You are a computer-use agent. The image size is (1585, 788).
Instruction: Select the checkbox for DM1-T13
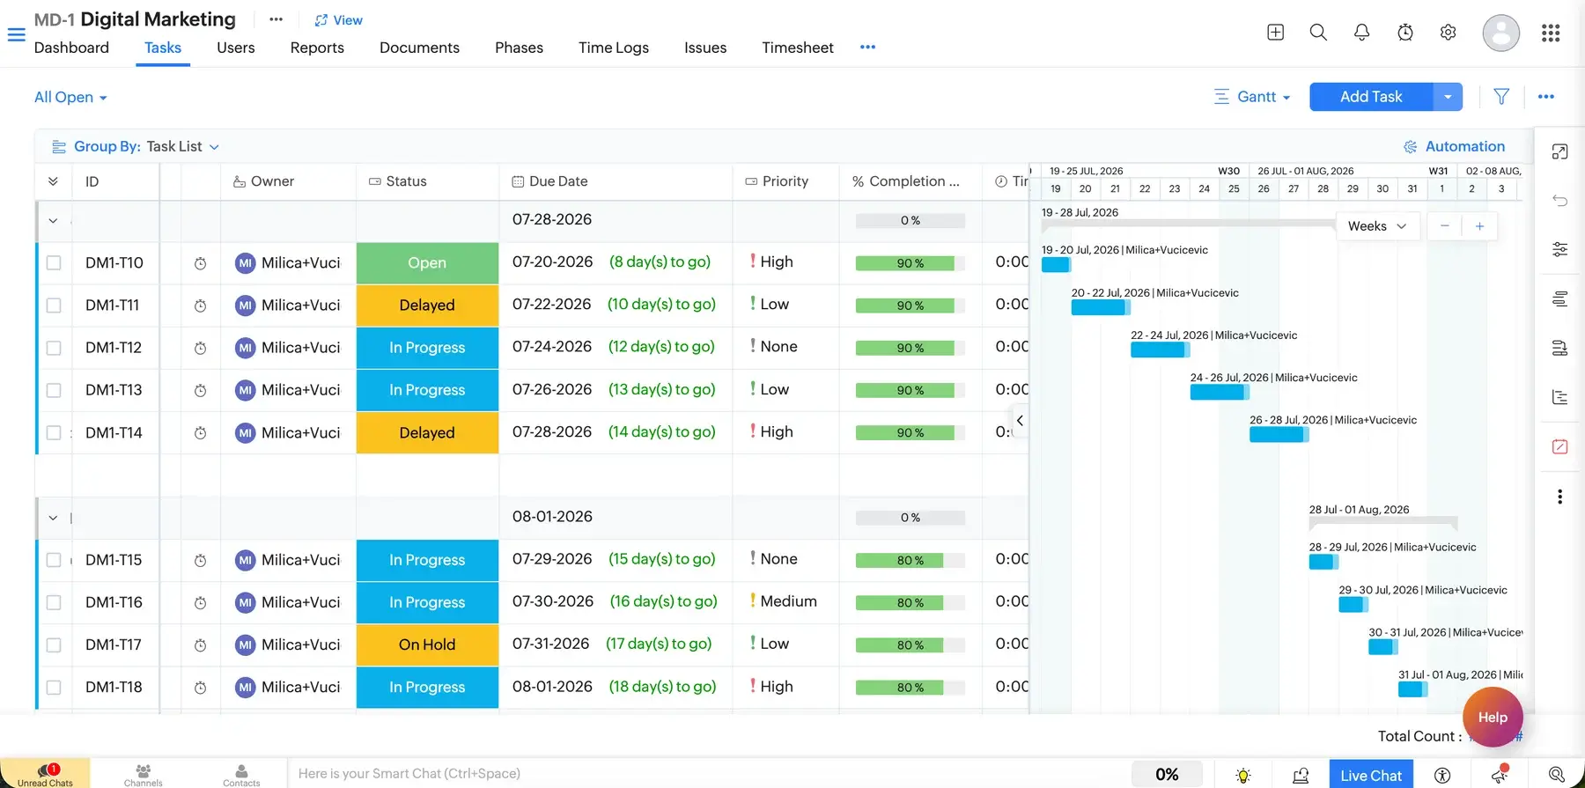(54, 390)
